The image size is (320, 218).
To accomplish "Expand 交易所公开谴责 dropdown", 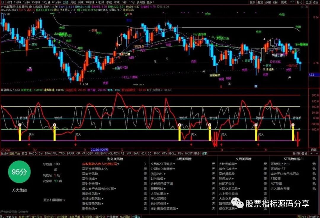I will [163, 164].
